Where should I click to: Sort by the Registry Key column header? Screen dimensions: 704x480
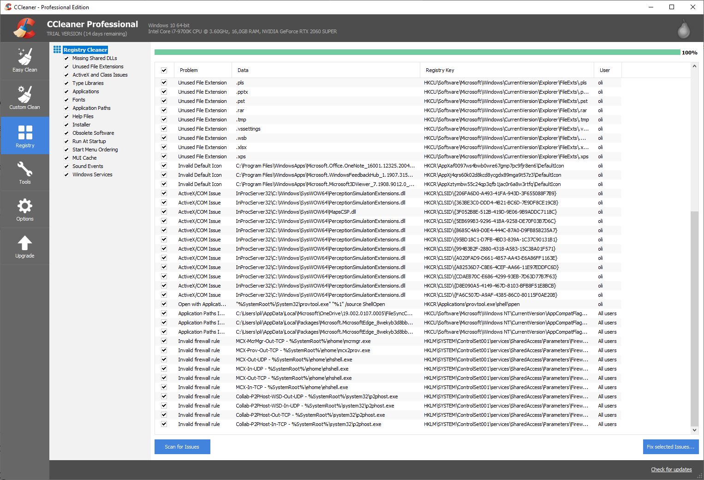click(x=507, y=70)
